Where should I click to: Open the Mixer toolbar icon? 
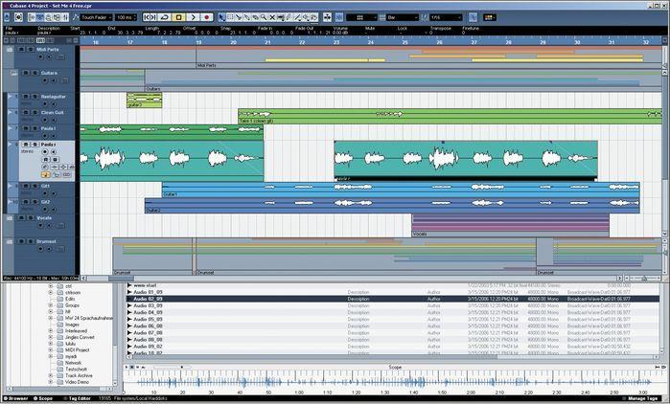click(x=65, y=17)
